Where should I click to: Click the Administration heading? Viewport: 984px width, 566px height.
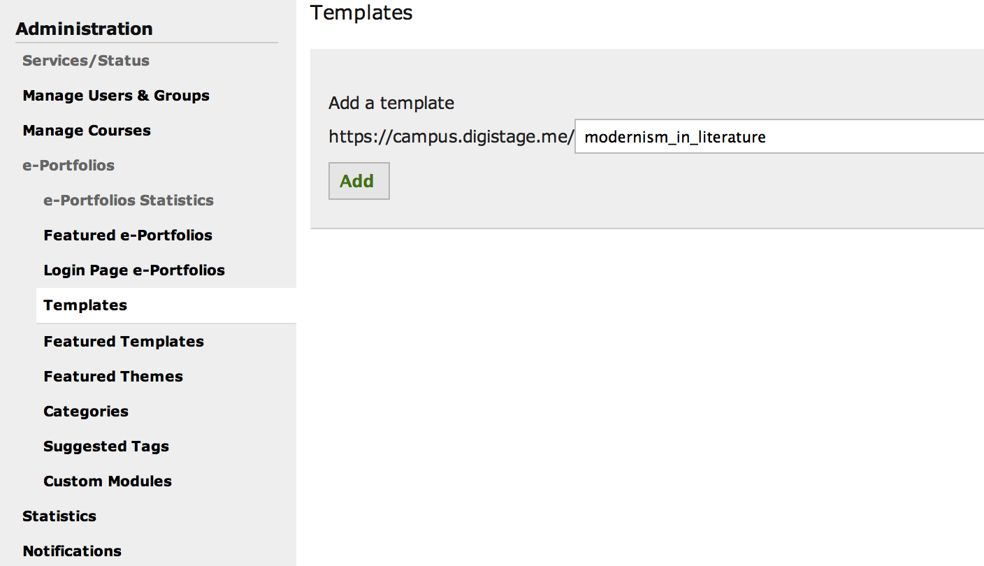(x=84, y=29)
